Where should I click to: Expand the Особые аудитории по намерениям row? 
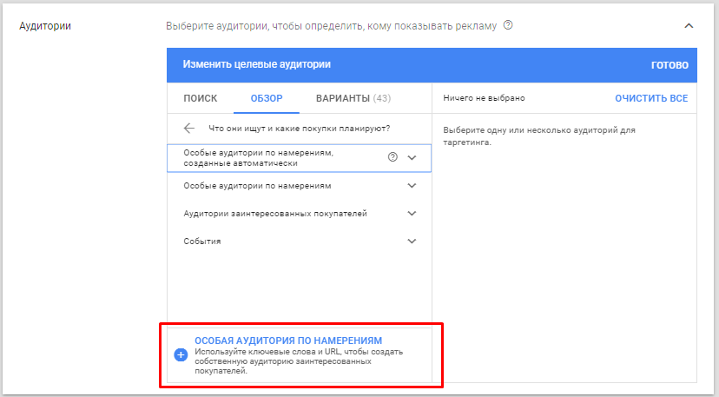pos(412,185)
